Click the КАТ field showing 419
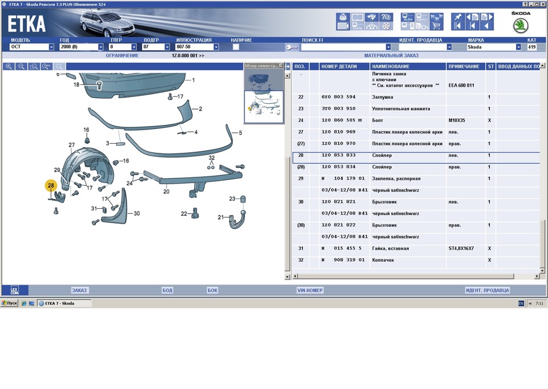Viewport: 548px width, 389px height. [532, 47]
